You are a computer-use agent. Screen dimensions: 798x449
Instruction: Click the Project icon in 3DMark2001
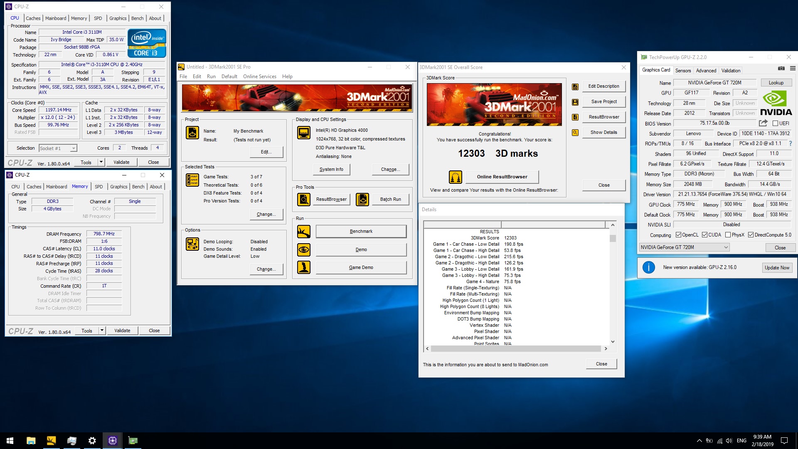tap(192, 133)
